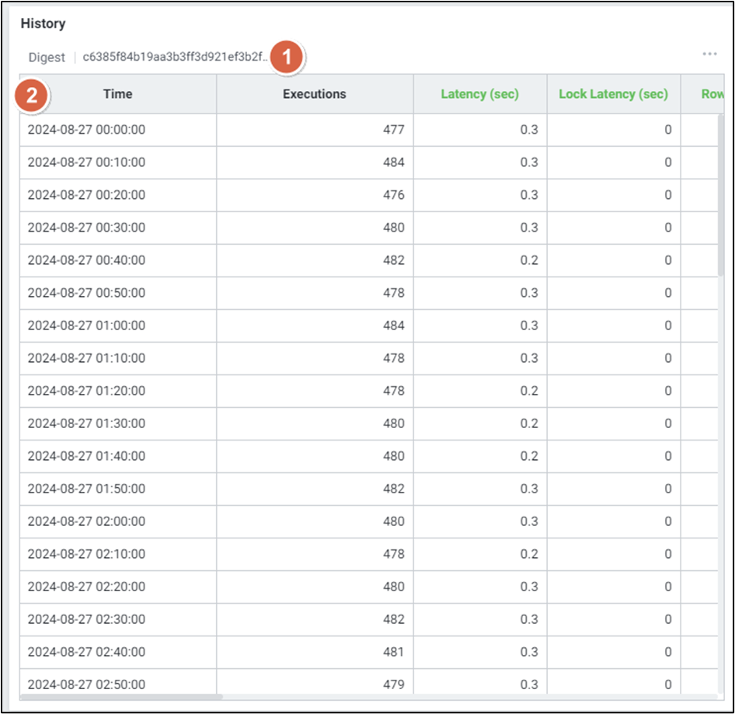The width and height of the screenshot is (735, 714).
Task: Select the 2024-08-27 00:00:00 row
Action: click(x=86, y=130)
